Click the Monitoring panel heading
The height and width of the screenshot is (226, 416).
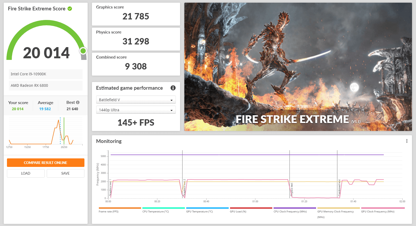[109, 141]
